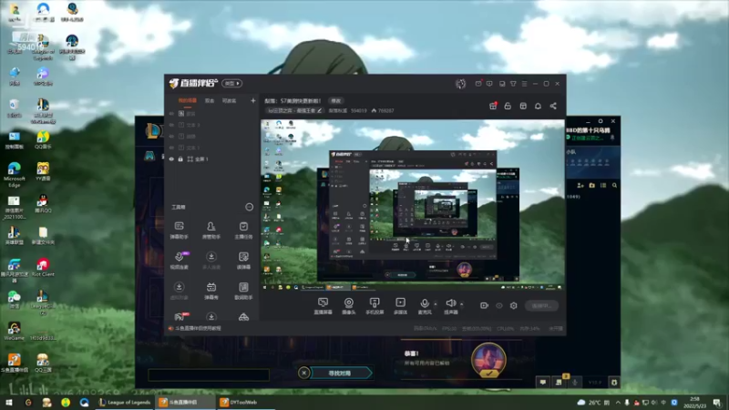Click 寻找对局 button in League client
The image size is (729, 410).
(x=341, y=373)
